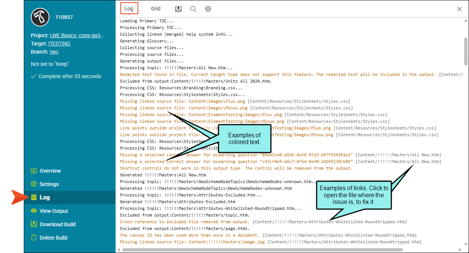Open View Output
Image resolution: width=469 pixels, height=253 pixels.
54,211
